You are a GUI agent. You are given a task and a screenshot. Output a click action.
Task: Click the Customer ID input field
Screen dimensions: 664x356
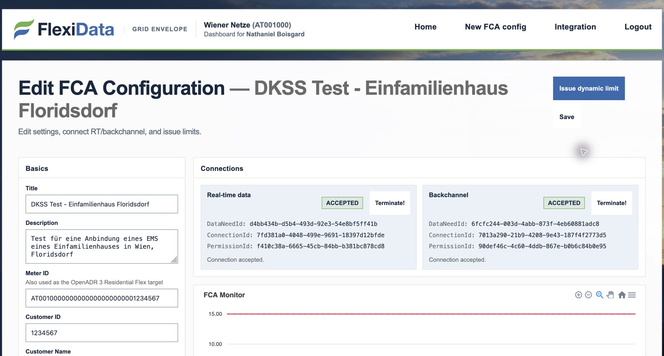102,333
